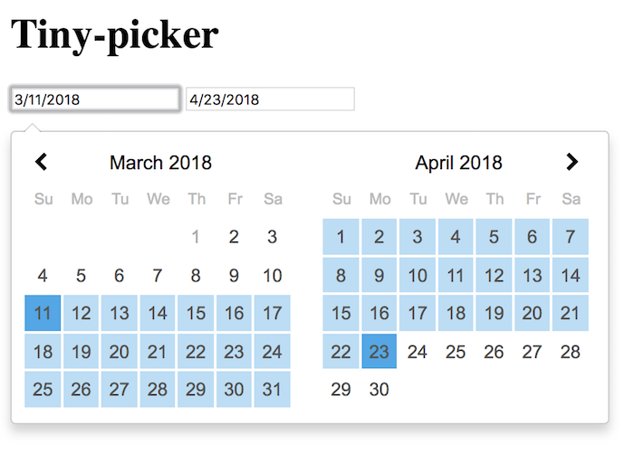Click April 28 in the calendar
Image resolution: width=634 pixels, height=454 pixels.
pos(570,352)
